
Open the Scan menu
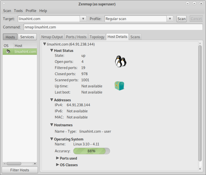(x=7, y=11)
